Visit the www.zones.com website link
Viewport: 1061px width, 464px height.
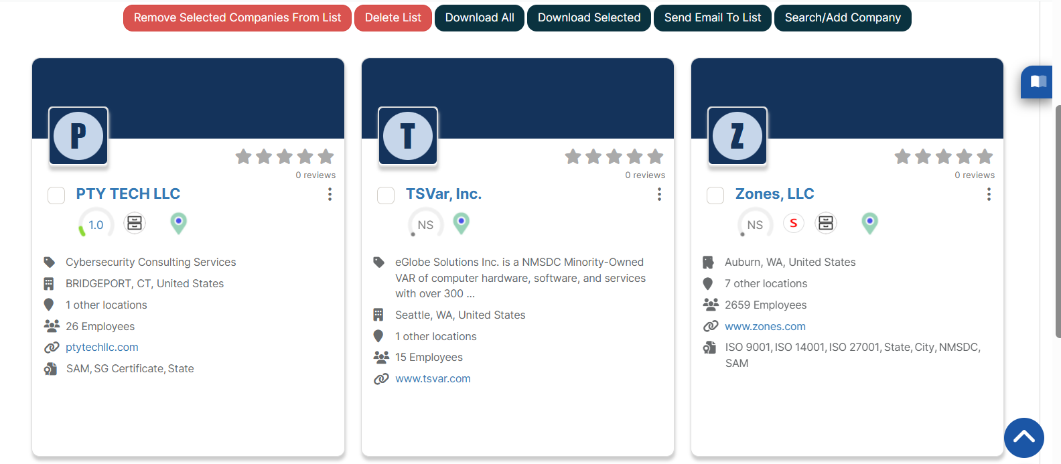[x=765, y=327]
